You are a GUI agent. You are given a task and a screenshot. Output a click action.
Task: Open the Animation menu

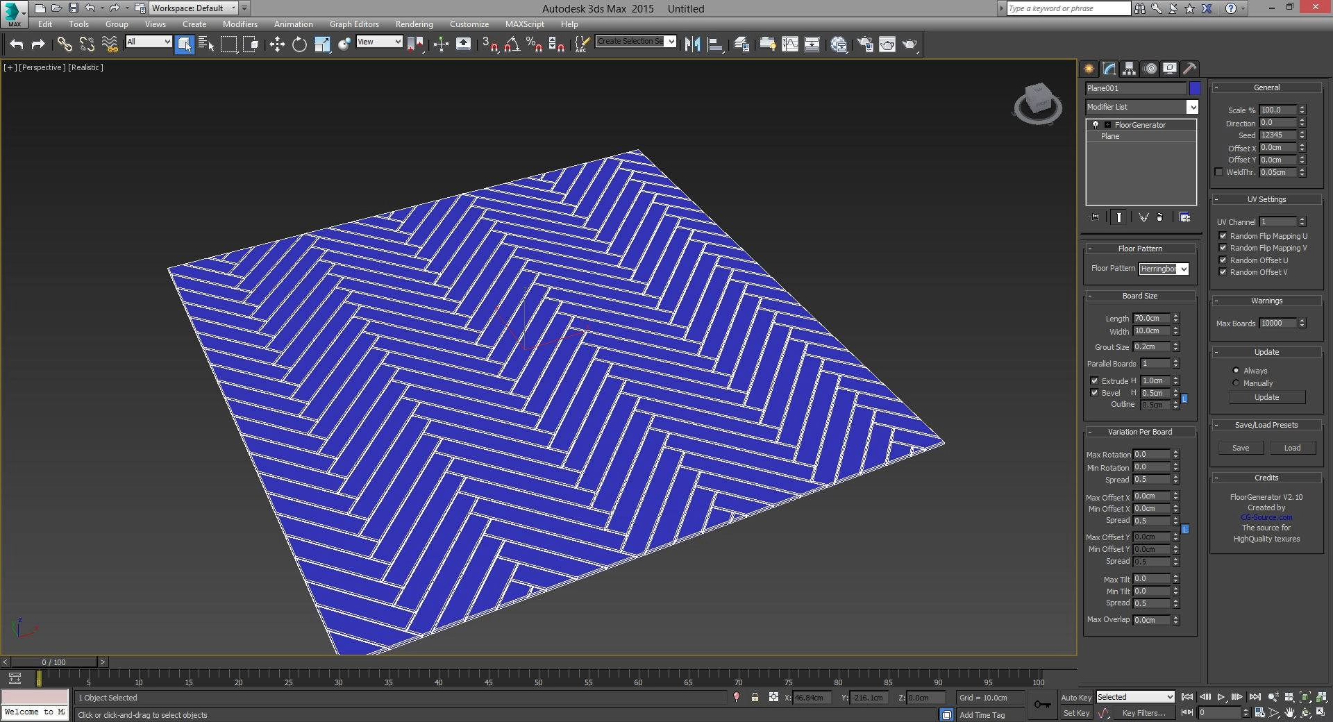(x=293, y=24)
